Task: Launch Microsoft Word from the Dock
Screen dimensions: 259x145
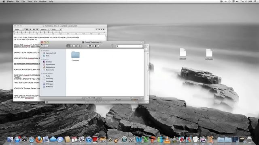Action: [x=139, y=140]
